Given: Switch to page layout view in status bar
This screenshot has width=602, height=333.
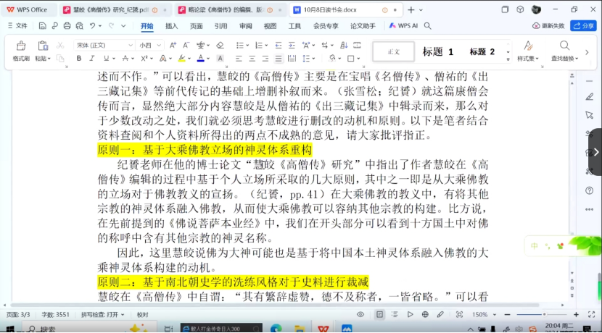Looking at the screenshot, I should point(379,315).
